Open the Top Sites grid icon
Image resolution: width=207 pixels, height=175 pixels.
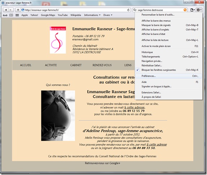click(x=17, y=15)
